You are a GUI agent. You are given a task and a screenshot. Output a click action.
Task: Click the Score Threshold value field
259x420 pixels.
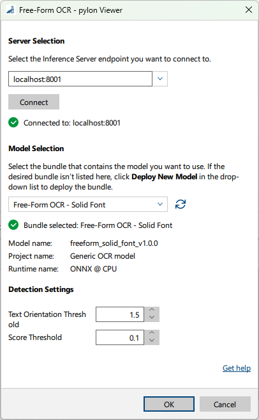tap(120, 337)
